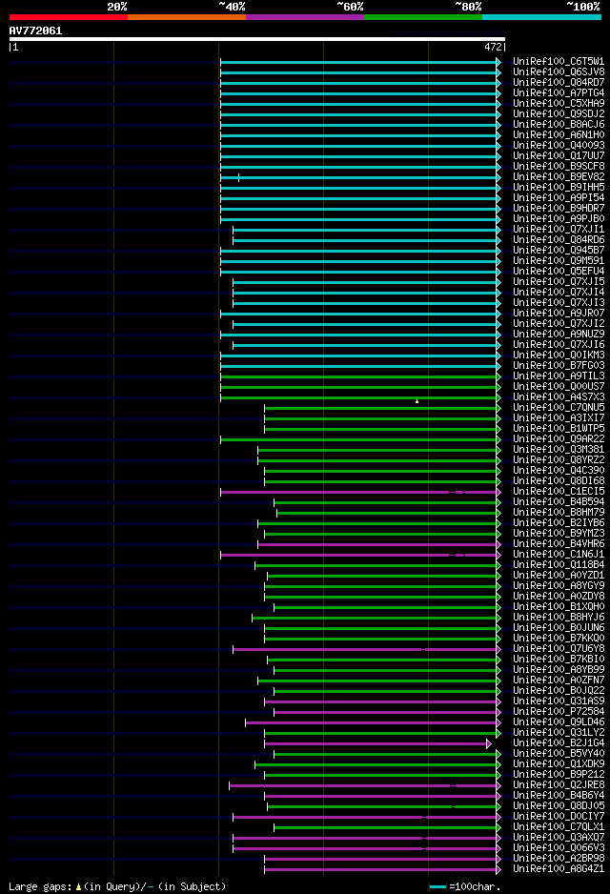Select the UniRef100_C1ECI5 label
Viewport: 610px width, 894px height.
(559, 491)
